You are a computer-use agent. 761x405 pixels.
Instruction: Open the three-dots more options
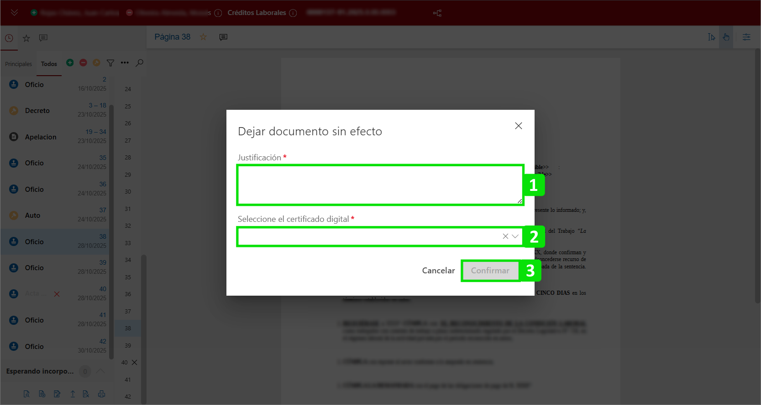point(125,63)
